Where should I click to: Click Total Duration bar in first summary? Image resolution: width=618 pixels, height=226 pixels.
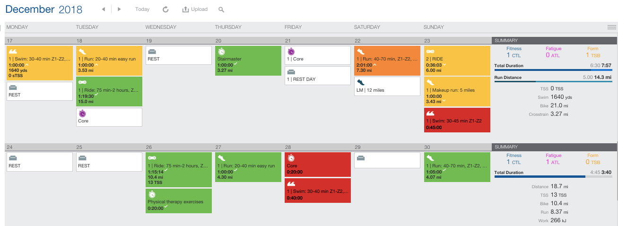(553, 70)
